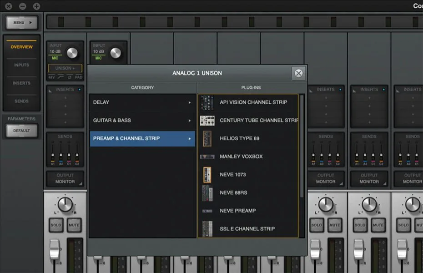Load the Neve Preamp plug-in
The height and width of the screenshot is (273, 423).
[x=249, y=211]
